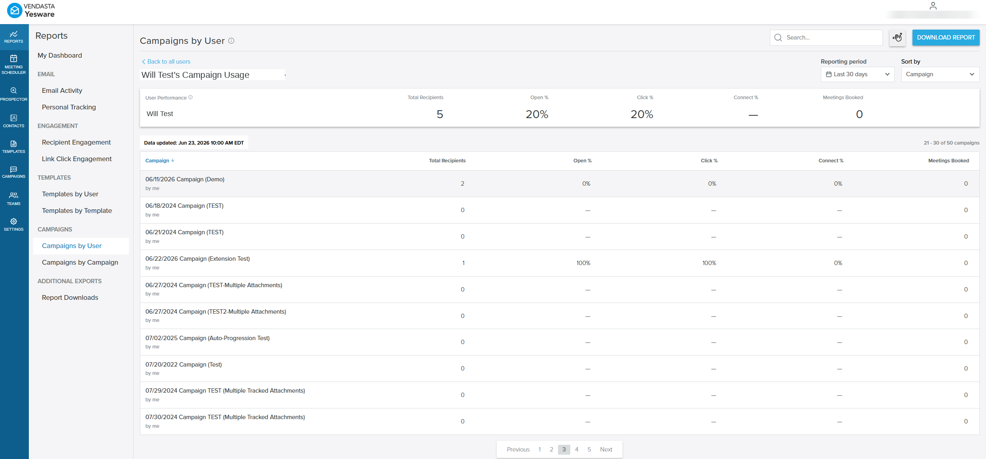The image size is (986, 459).
Task: Open the Teams sidebar icon
Action: click(x=14, y=199)
